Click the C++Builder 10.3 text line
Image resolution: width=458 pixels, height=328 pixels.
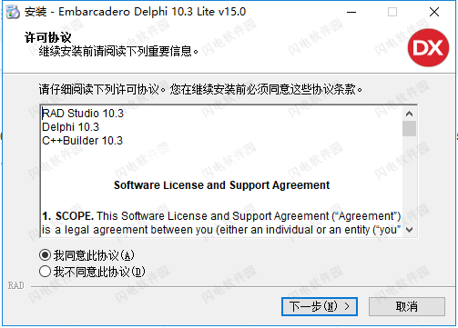[x=82, y=141]
